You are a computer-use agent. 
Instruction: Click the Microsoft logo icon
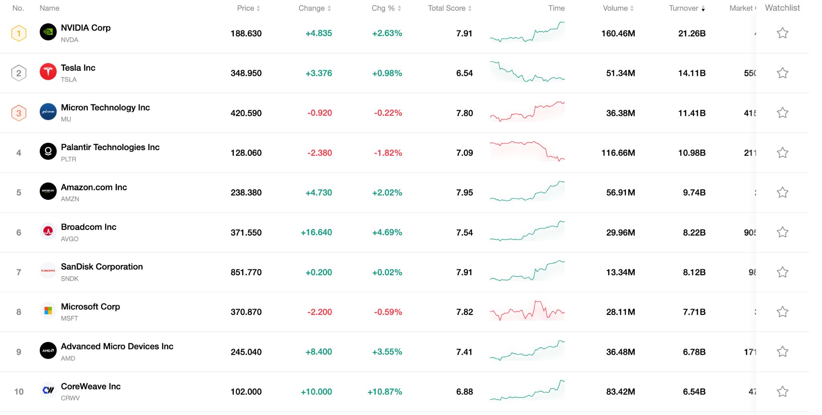coord(48,311)
